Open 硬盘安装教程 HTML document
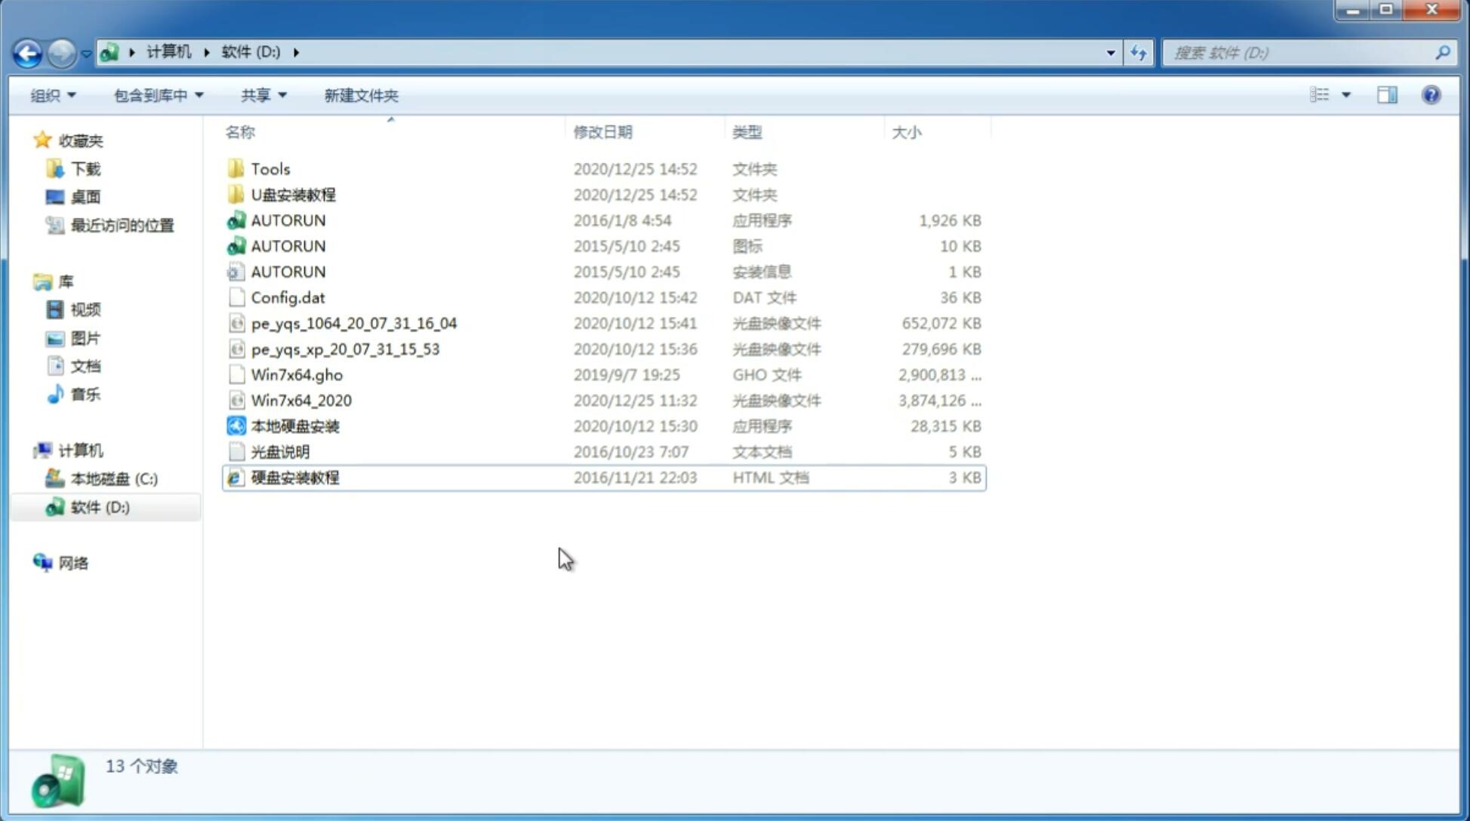This screenshot has height=821, width=1470. pos(294,477)
